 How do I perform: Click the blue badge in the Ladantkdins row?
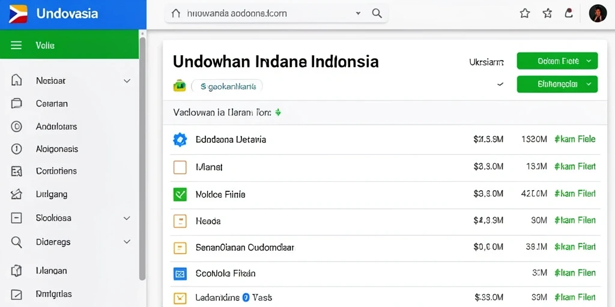point(246,297)
